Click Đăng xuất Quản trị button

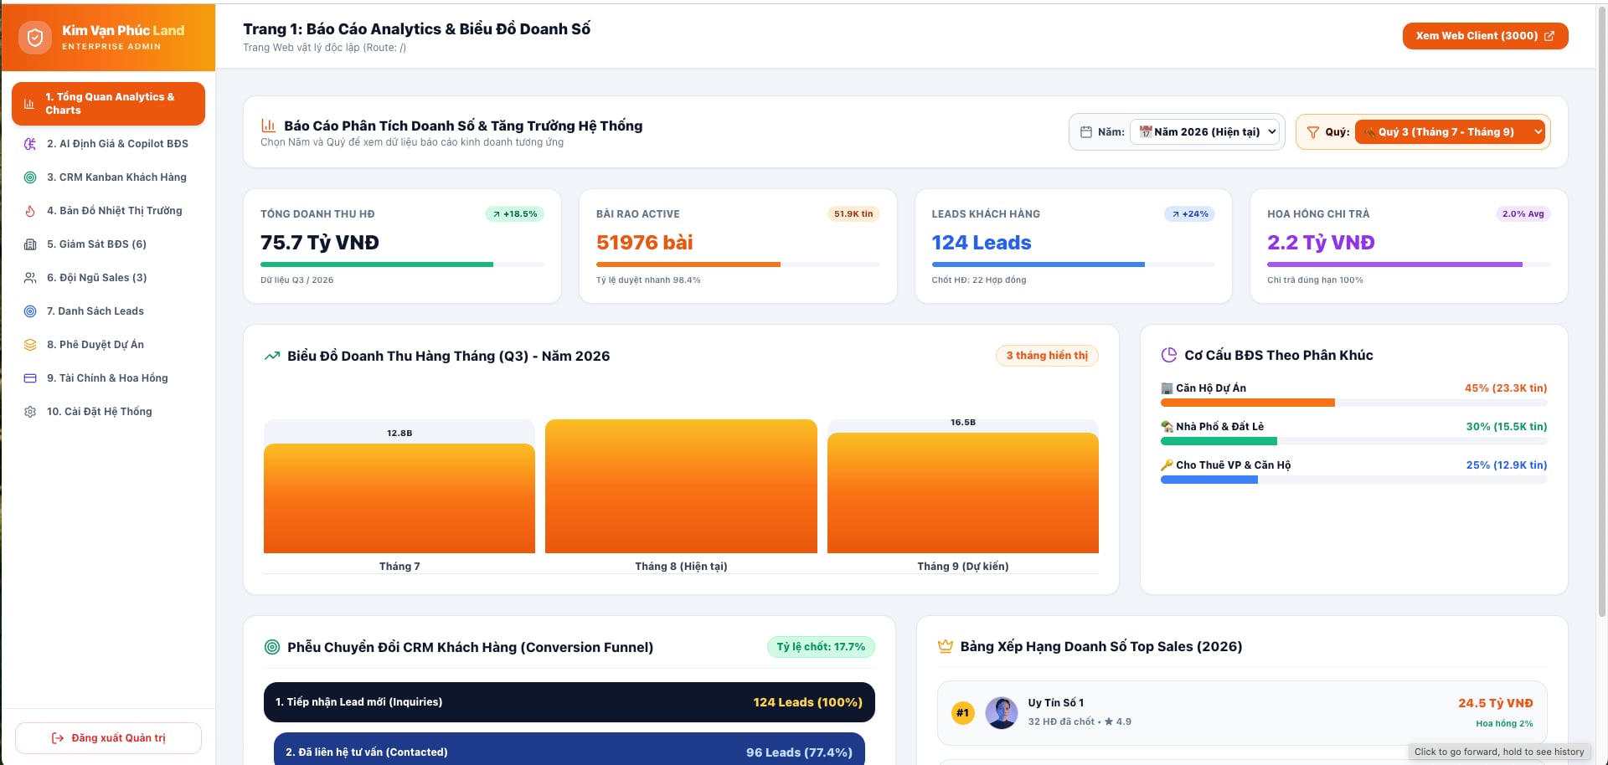click(108, 738)
